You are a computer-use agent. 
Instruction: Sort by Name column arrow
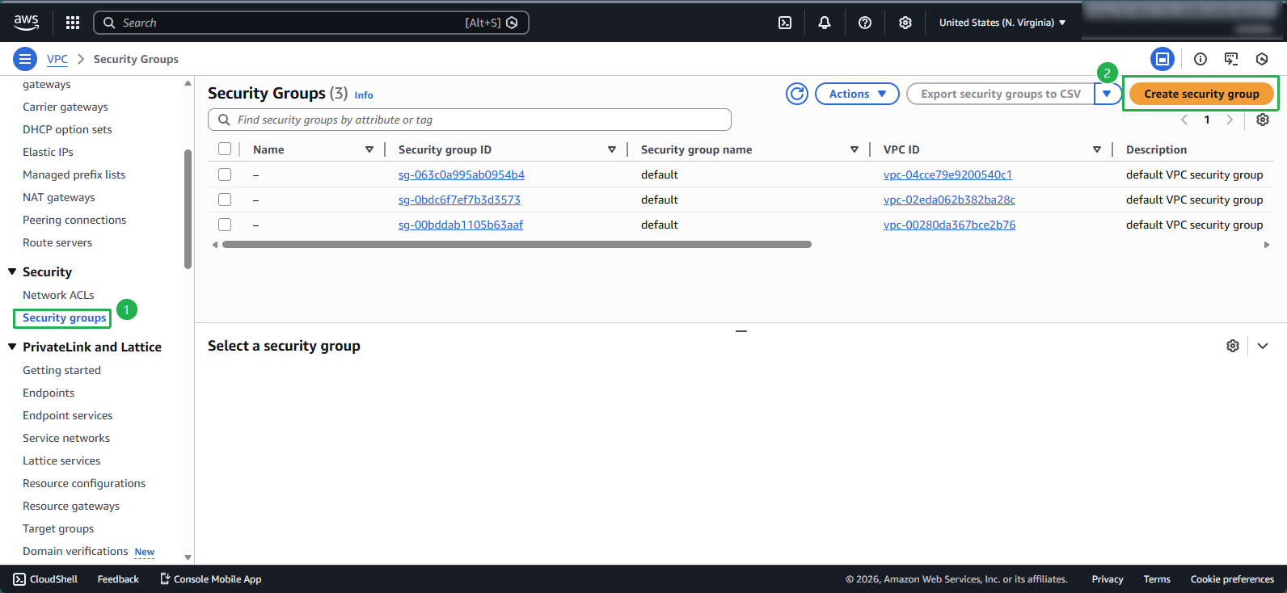369,149
